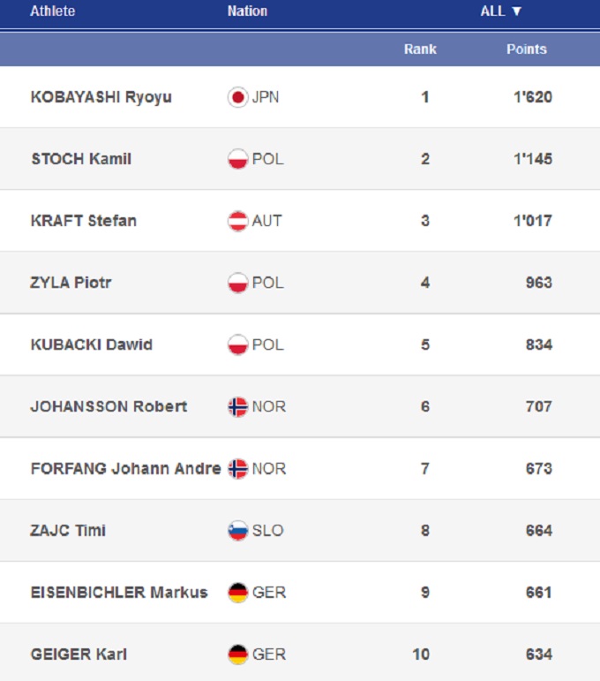Open KOBAYASHI Ryoyu athlete profile

tap(101, 97)
